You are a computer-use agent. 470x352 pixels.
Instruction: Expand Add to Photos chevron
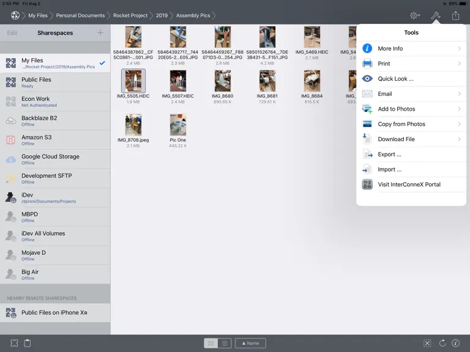[459, 109]
